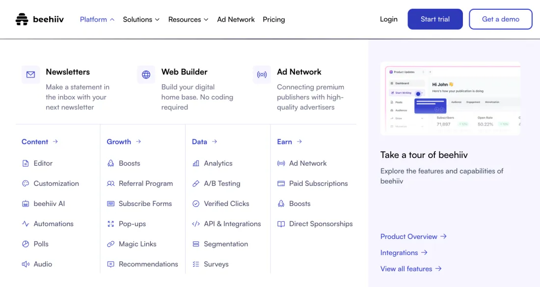Expand the Solutions dropdown

[x=141, y=20]
